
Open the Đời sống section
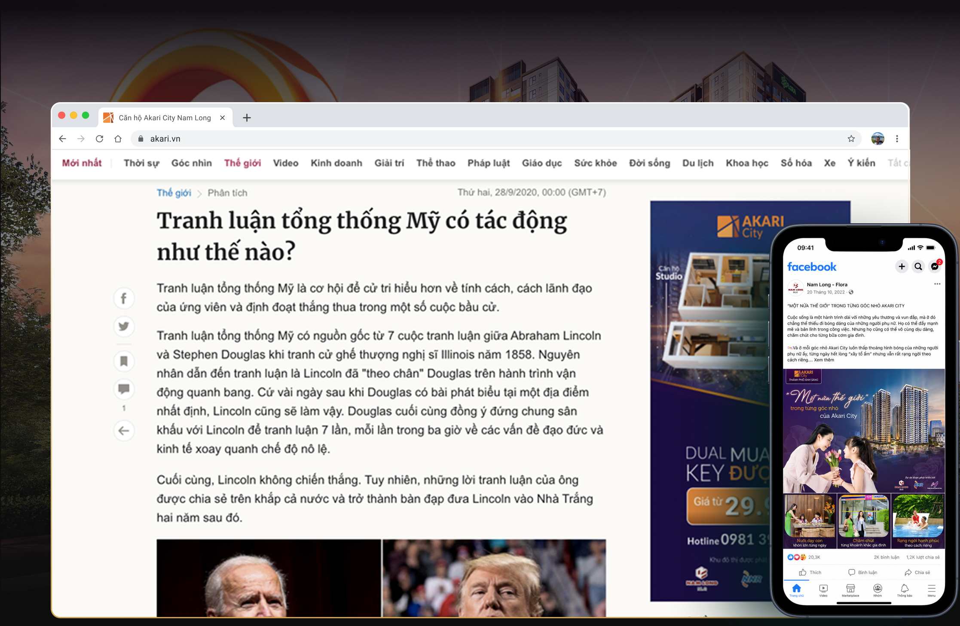650,163
